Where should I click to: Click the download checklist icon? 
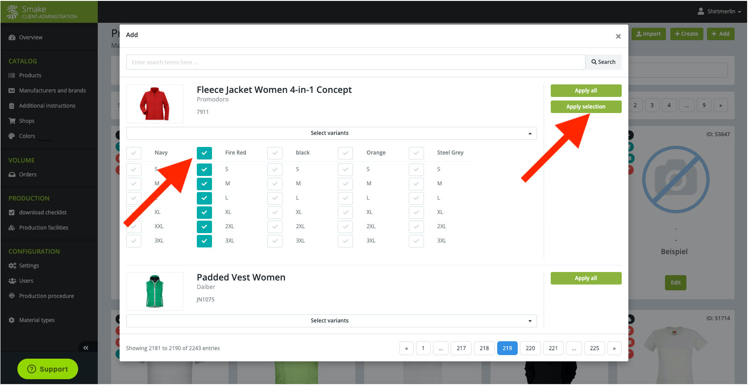(12, 213)
